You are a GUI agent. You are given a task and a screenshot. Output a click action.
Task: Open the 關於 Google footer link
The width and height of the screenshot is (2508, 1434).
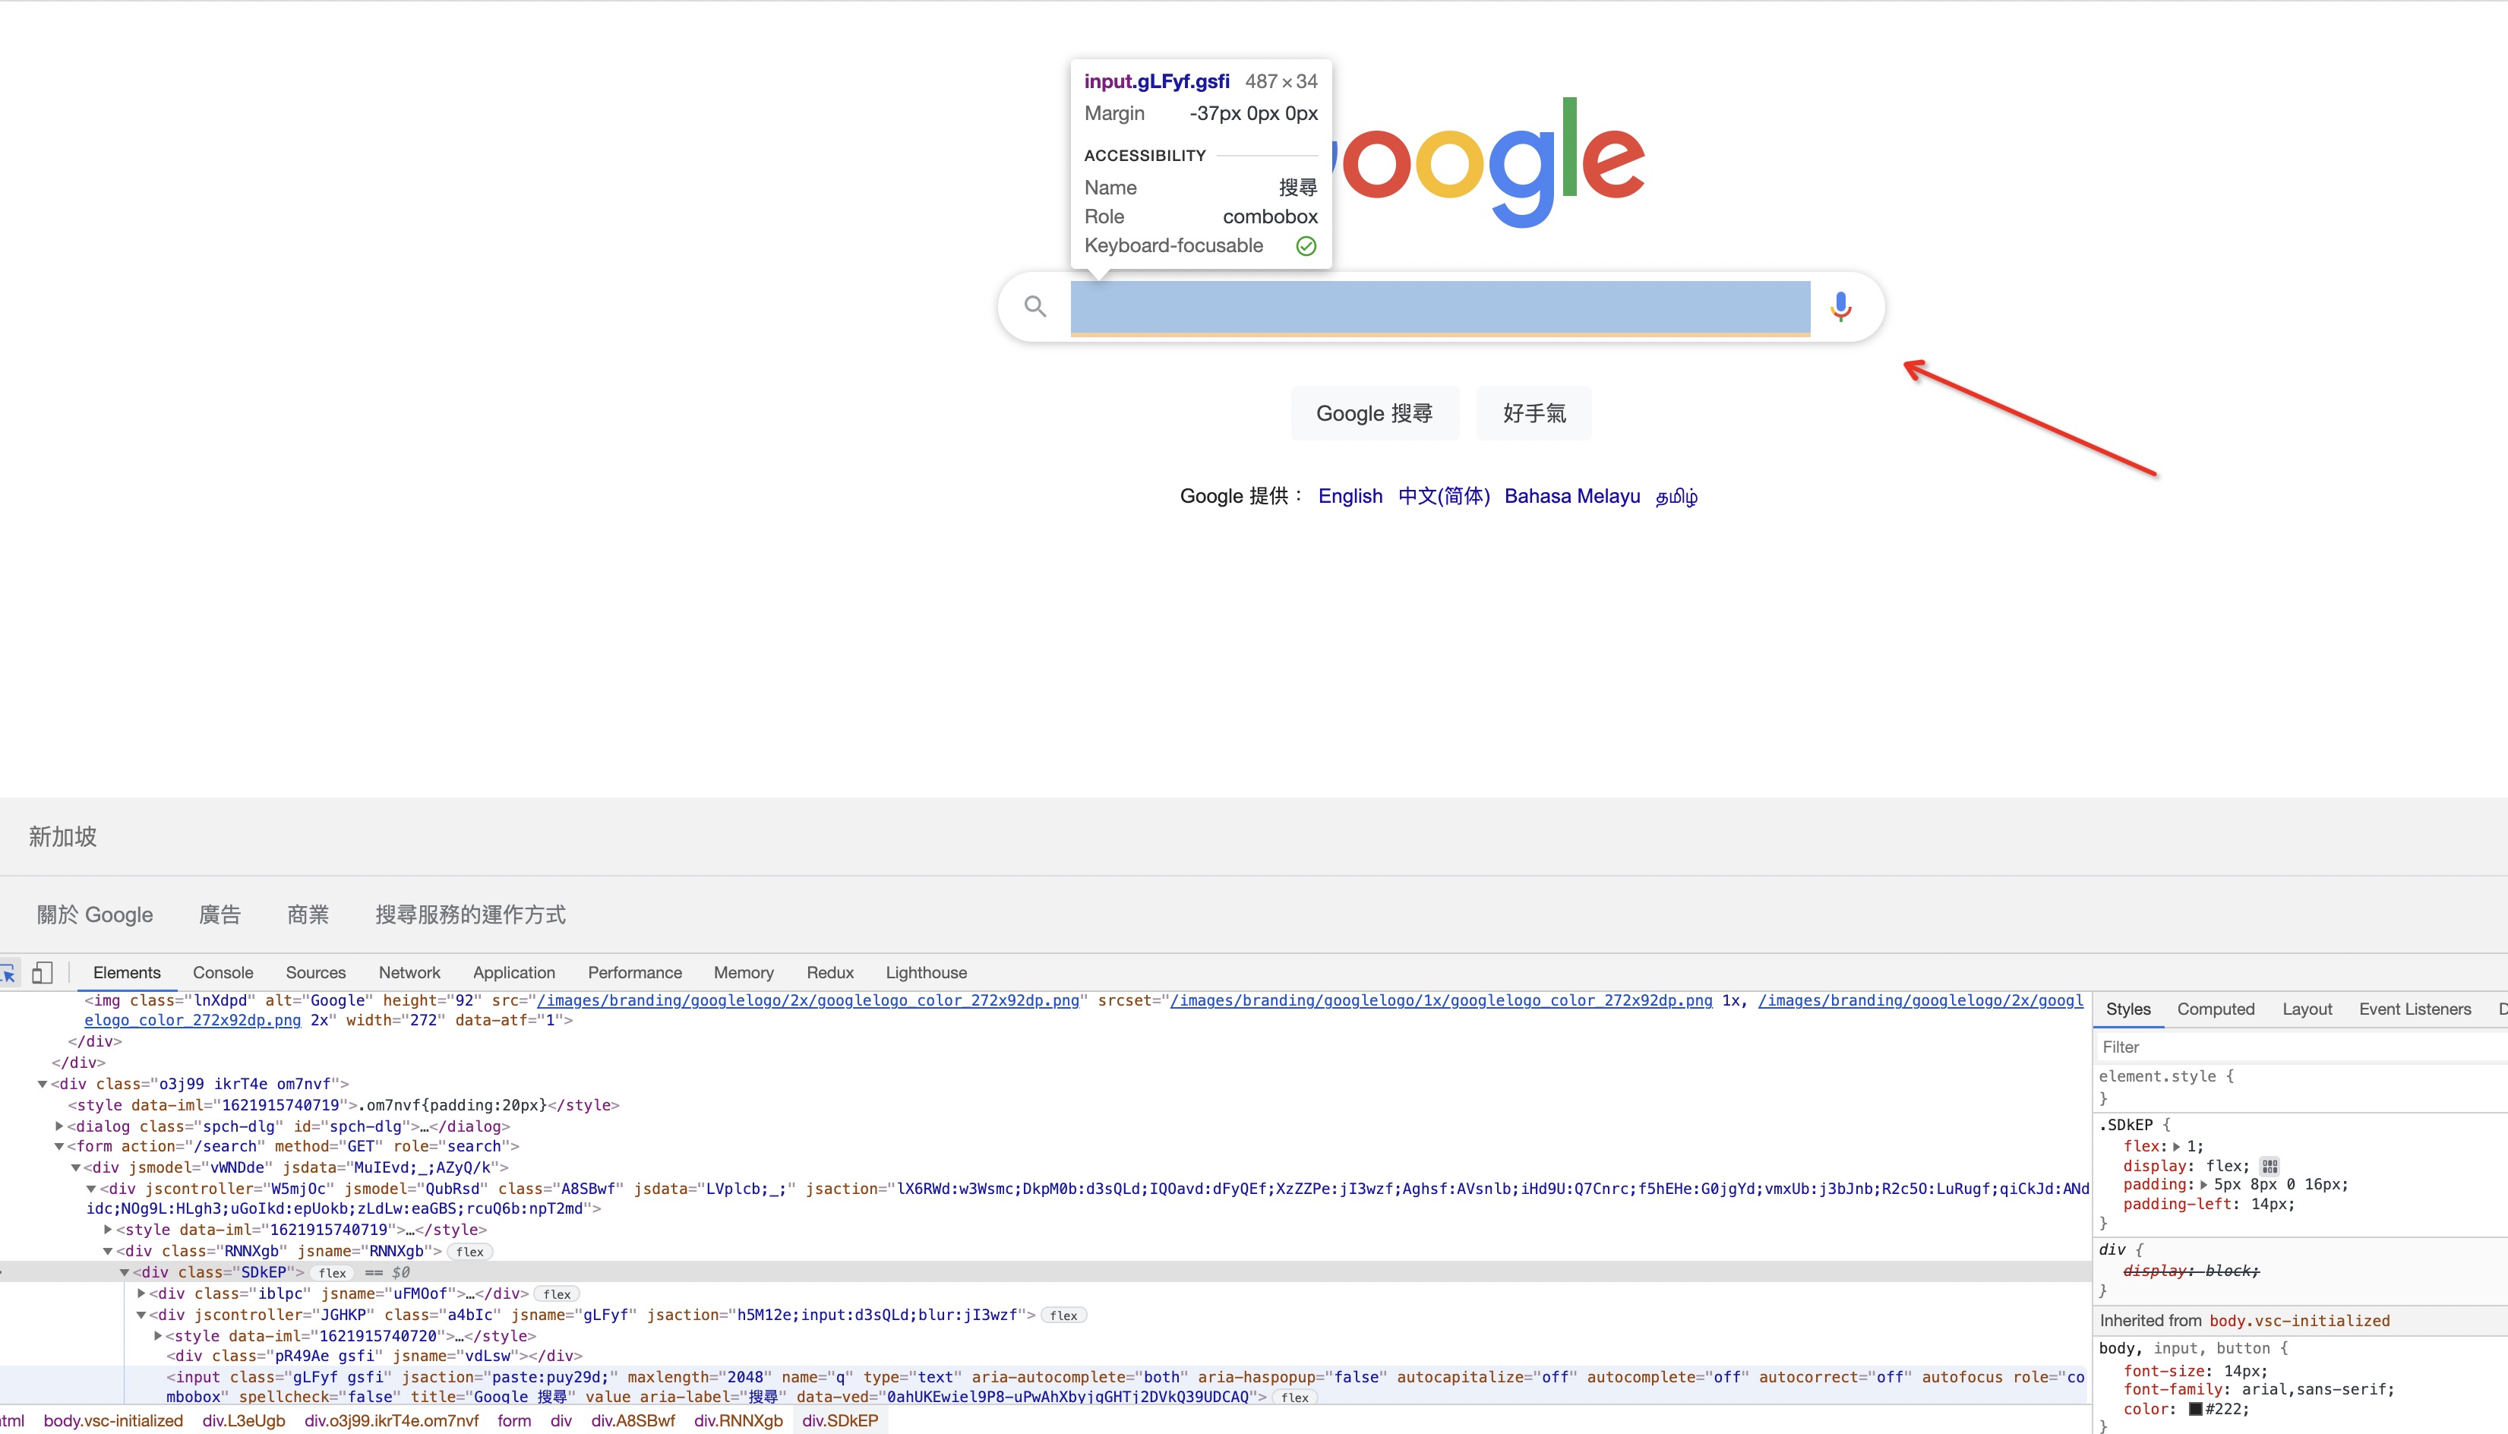point(96,915)
